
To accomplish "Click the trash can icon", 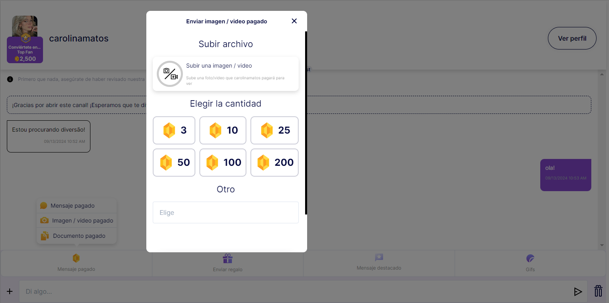I will click(x=598, y=291).
